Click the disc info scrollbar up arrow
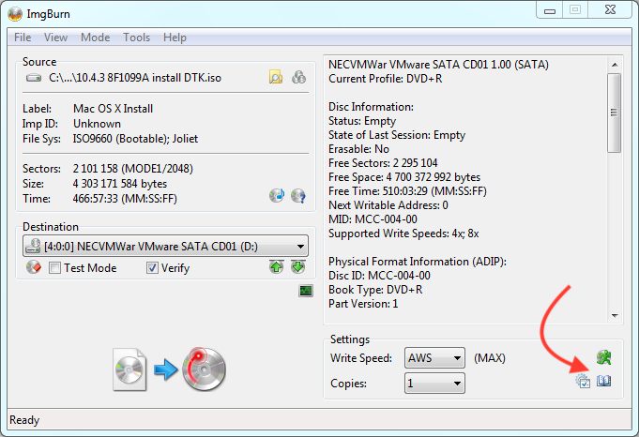The height and width of the screenshot is (437, 639). tap(615, 65)
